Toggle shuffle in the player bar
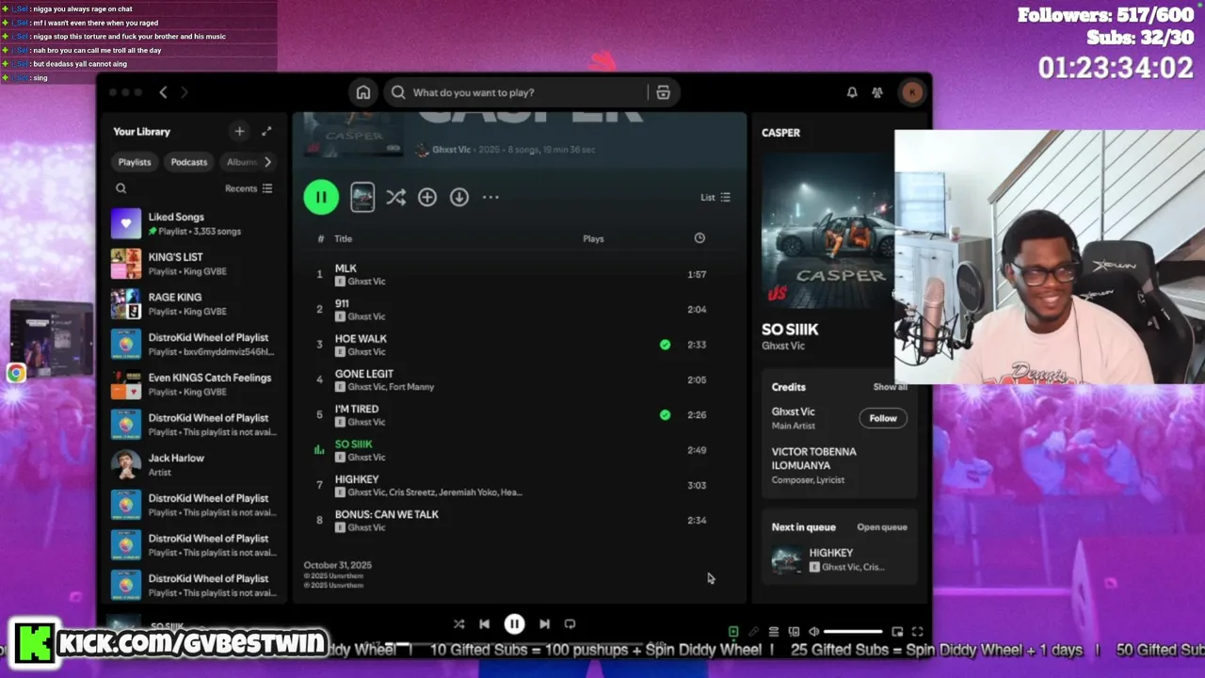The width and height of the screenshot is (1205, 678). click(458, 623)
